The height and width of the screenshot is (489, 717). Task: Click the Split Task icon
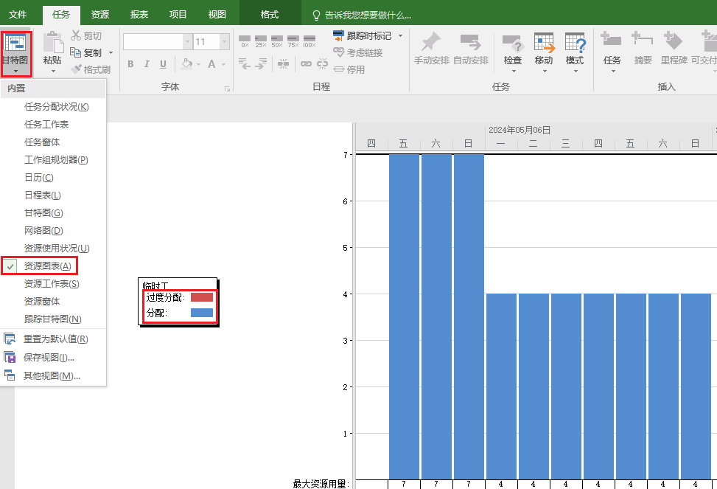pos(284,63)
